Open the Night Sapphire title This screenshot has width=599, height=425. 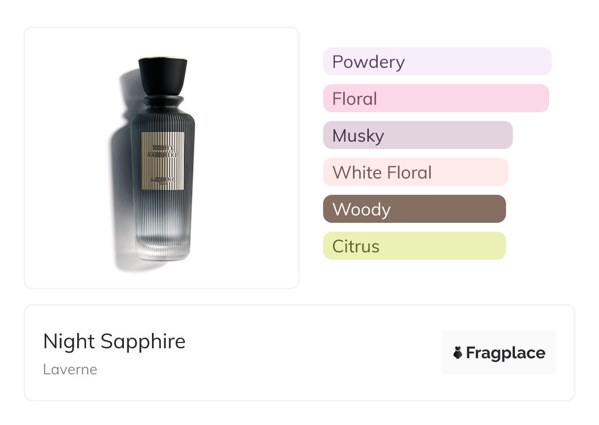point(114,341)
